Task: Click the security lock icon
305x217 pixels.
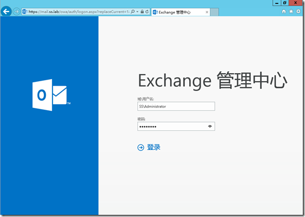Action: pos(142,11)
